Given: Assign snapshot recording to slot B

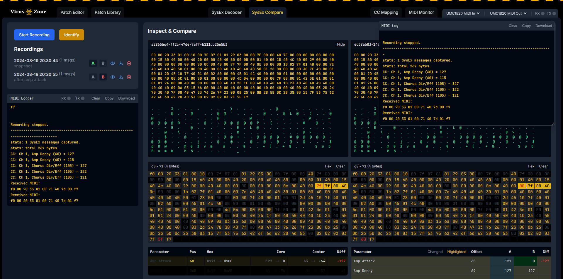Looking at the screenshot, I should point(103,63).
